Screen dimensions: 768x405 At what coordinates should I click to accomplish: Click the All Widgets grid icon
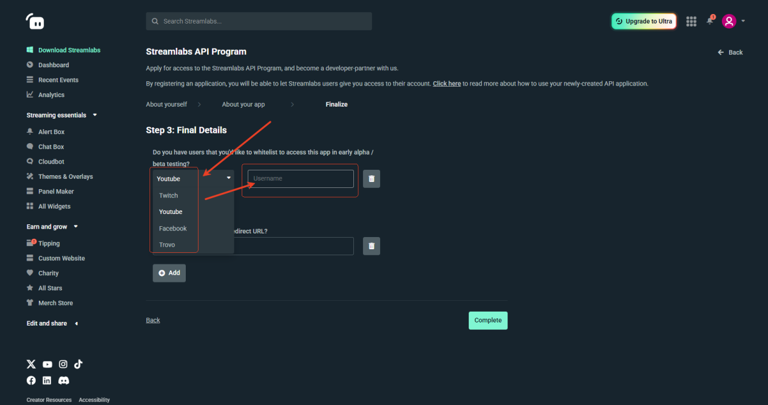[x=30, y=206]
